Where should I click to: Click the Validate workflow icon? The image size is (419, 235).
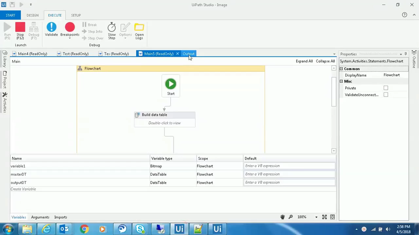coord(51,27)
